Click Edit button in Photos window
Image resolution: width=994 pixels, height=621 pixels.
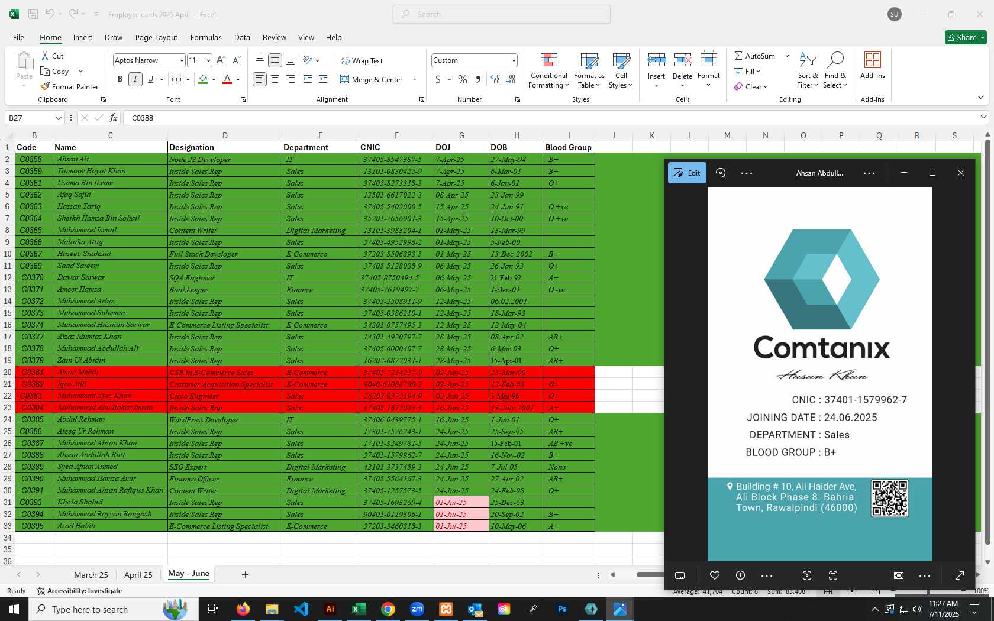[x=687, y=173]
